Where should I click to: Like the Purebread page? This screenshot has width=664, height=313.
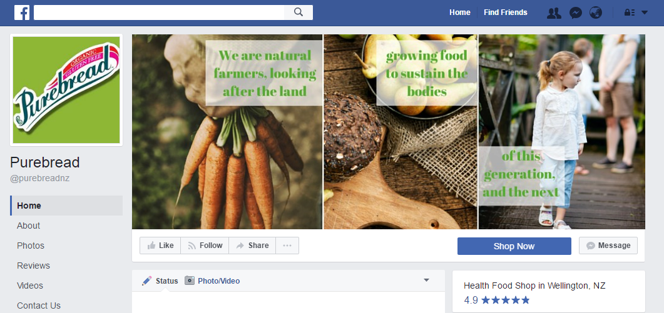(x=160, y=246)
